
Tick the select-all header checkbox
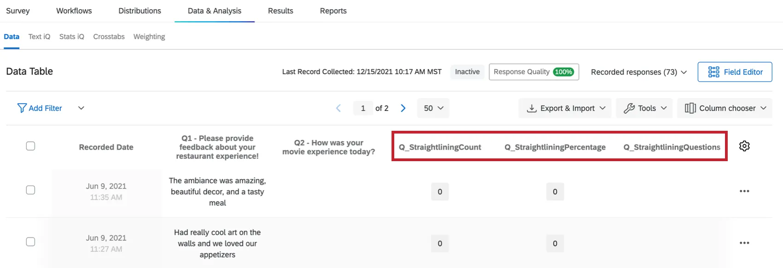30,146
